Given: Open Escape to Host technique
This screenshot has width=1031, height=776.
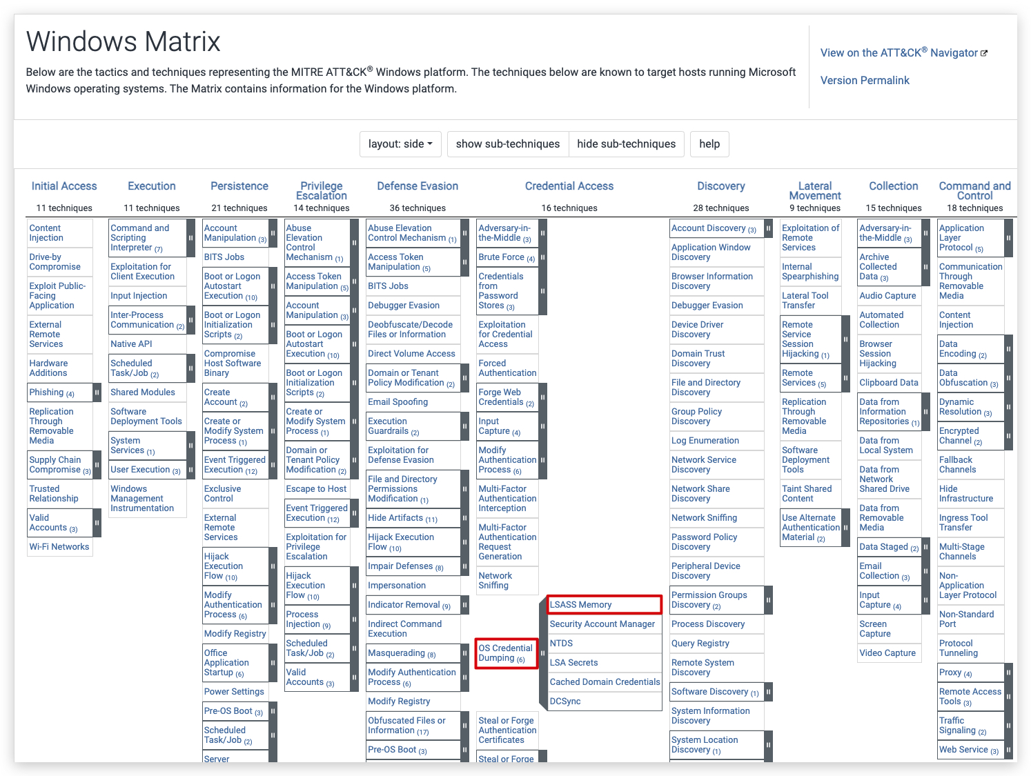Looking at the screenshot, I should click(x=316, y=489).
